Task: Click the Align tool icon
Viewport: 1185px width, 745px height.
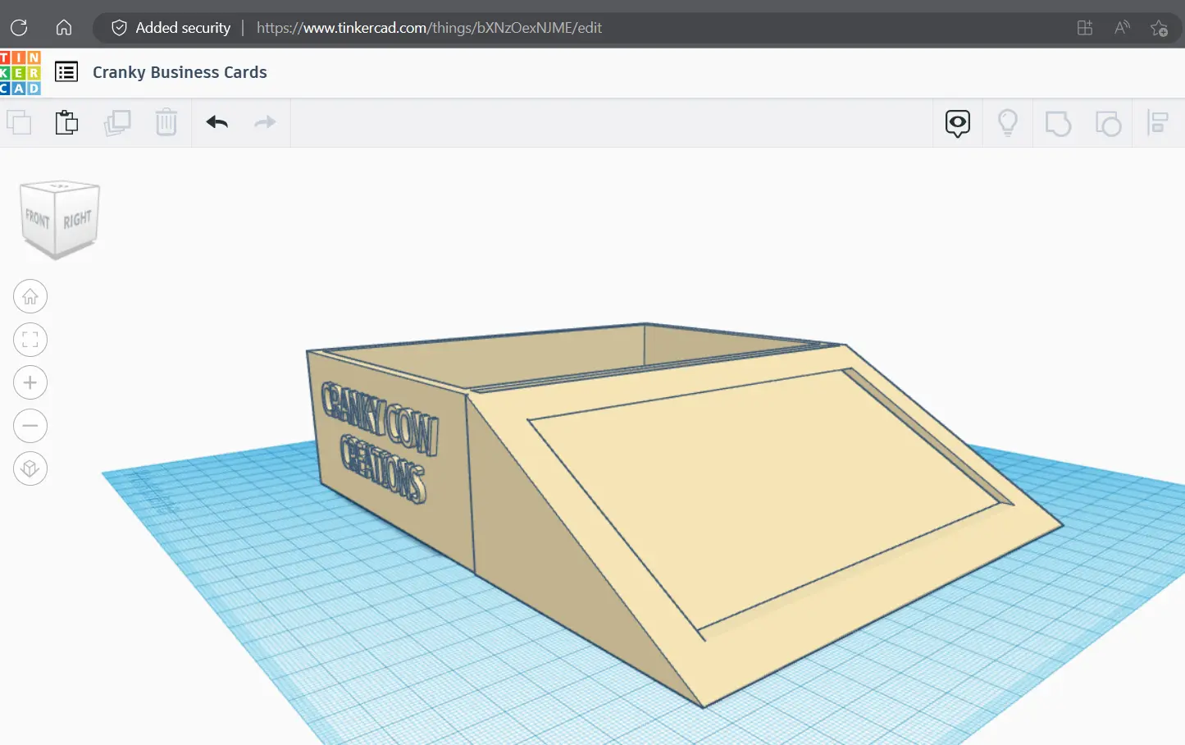Action: point(1158,123)
